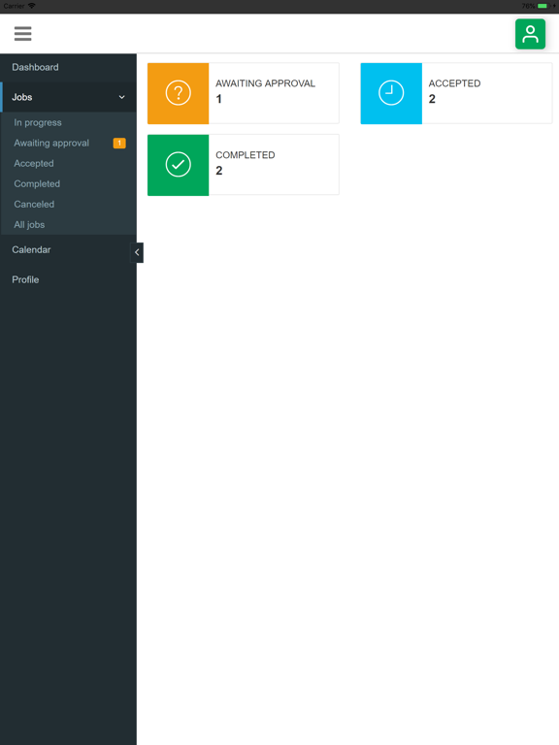
Task: Collapse the Jobs submenu chevron
Action: (x=121, y=97)
